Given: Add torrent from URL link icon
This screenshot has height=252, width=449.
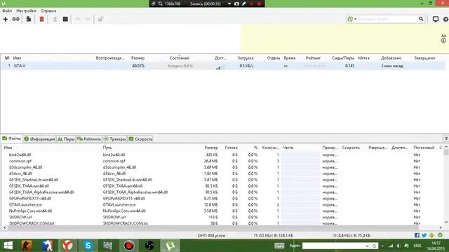Looking at the screenshot, I should [x=15, y=19].
